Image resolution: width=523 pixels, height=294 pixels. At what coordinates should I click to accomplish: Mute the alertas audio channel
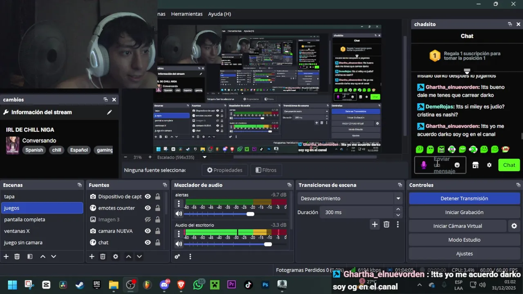pos(179,214)
